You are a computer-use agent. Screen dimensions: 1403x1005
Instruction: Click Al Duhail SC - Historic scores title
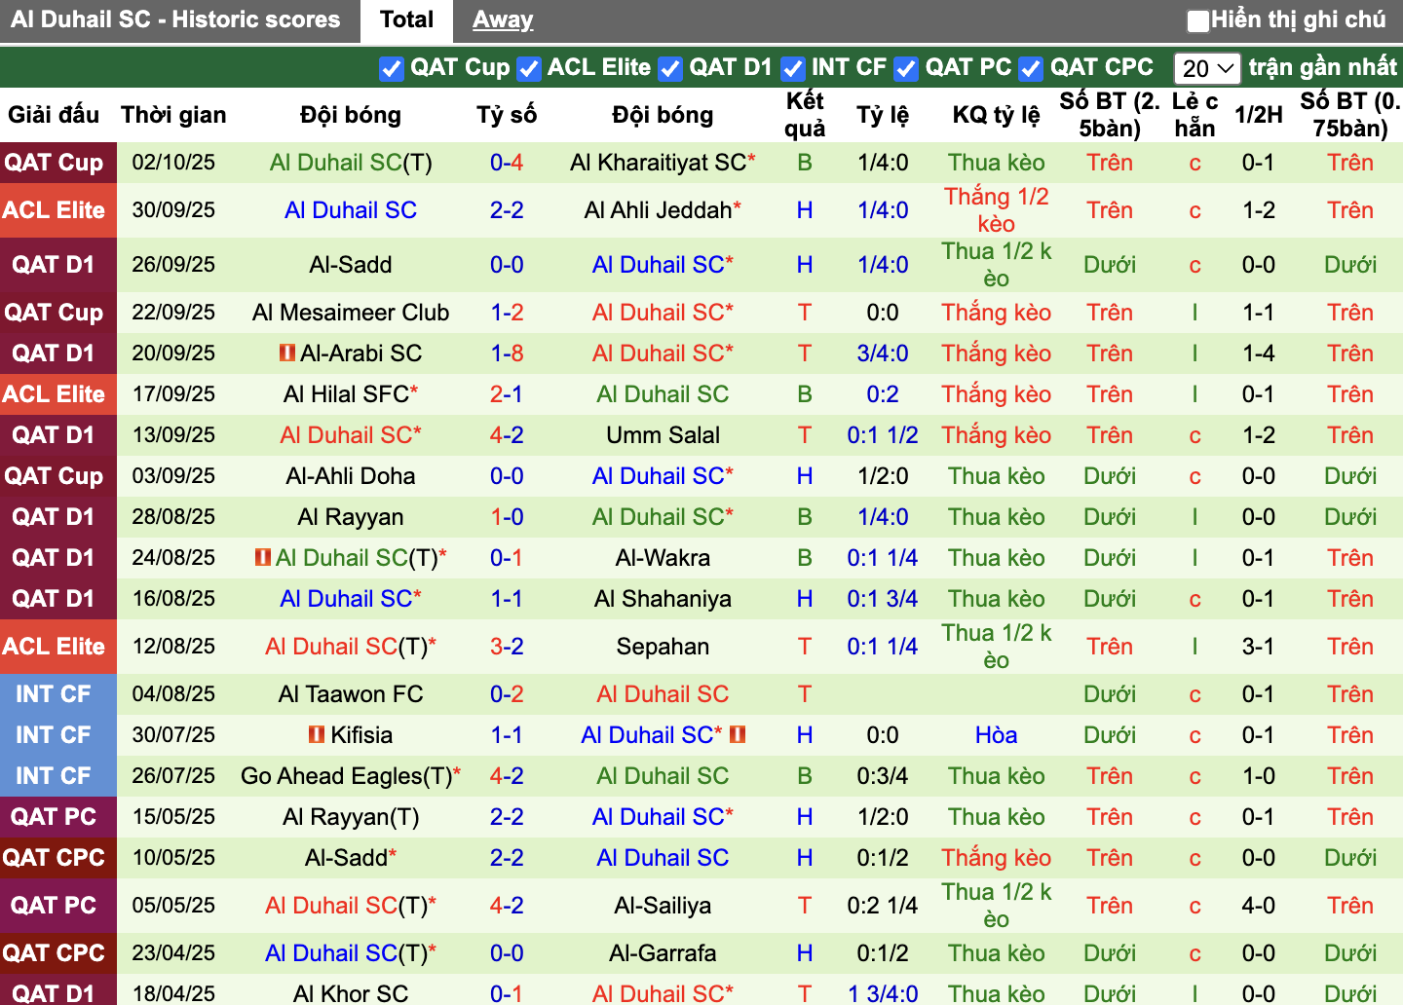(x=175, y=19)
